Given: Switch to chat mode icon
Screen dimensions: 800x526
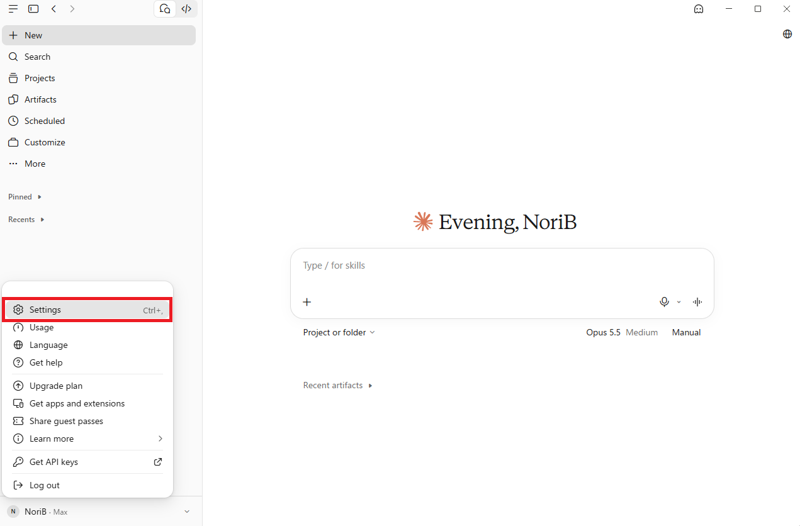Looking at the screenshot, I should [165, 9].
